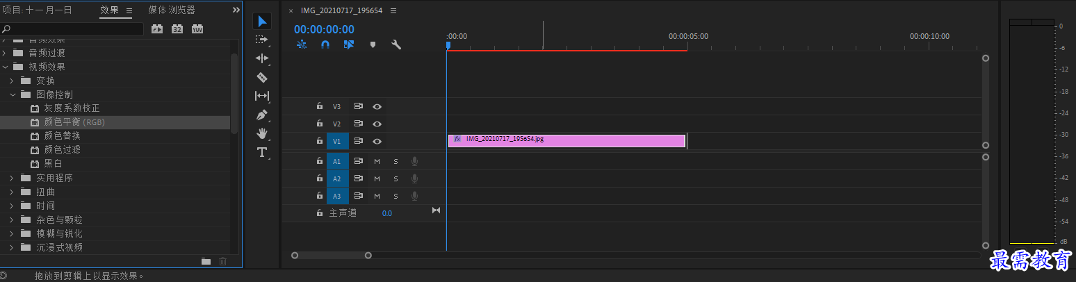Toggle snap in timeline (magnet icon)
1076x282 pixels.
325,44
